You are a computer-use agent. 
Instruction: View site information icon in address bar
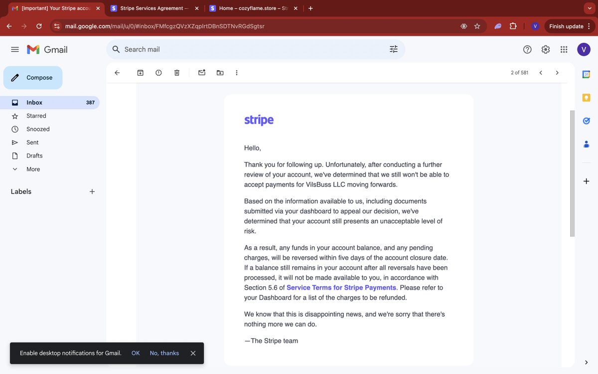57,26
